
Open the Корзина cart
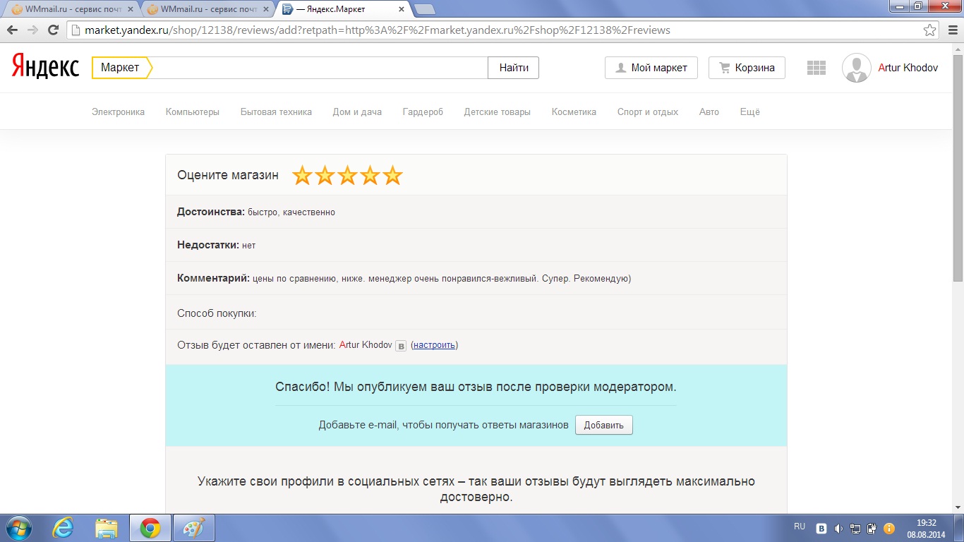point(747,68)
